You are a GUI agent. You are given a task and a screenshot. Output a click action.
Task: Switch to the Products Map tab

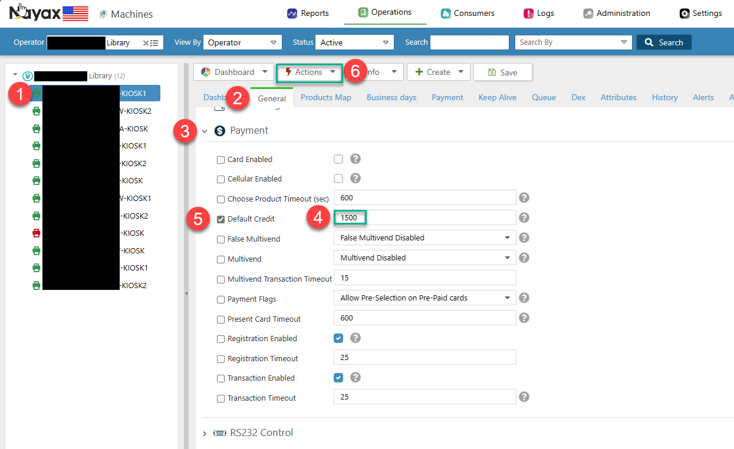pyautogui.click(x=325, y=98)
